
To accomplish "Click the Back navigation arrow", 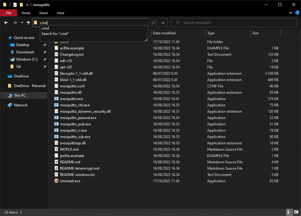I will tap(6, 23).
